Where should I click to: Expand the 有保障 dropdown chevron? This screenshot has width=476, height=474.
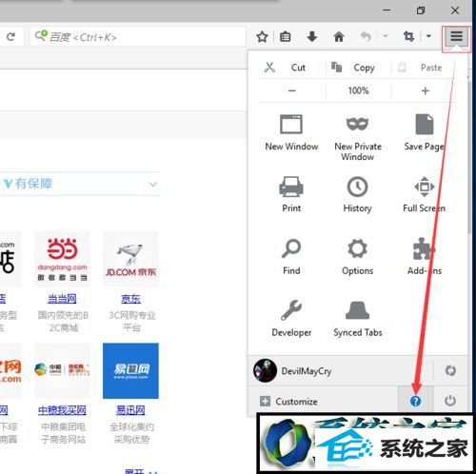pos(153,184)
